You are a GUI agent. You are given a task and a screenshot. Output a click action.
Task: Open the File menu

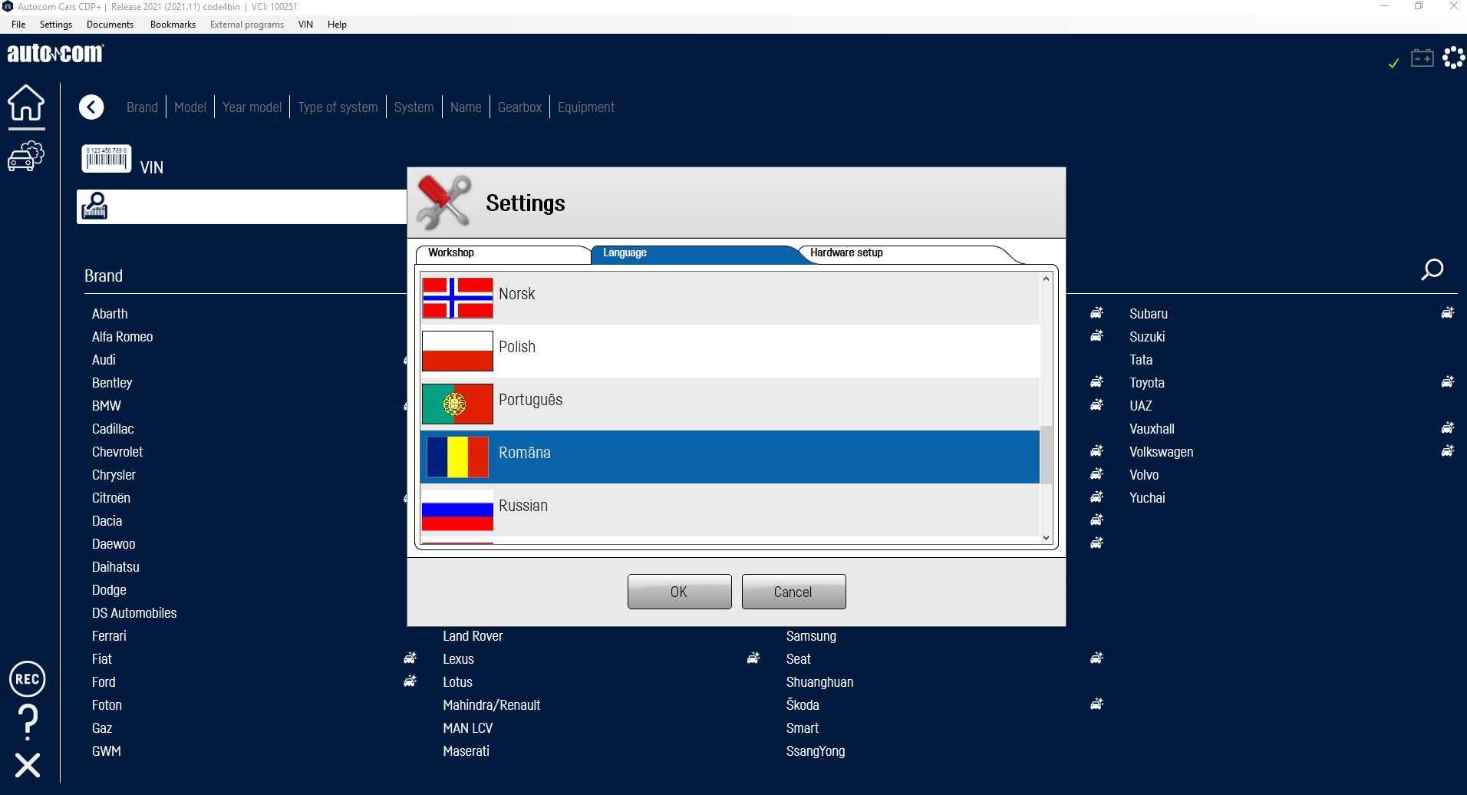[x=18, y=25]
